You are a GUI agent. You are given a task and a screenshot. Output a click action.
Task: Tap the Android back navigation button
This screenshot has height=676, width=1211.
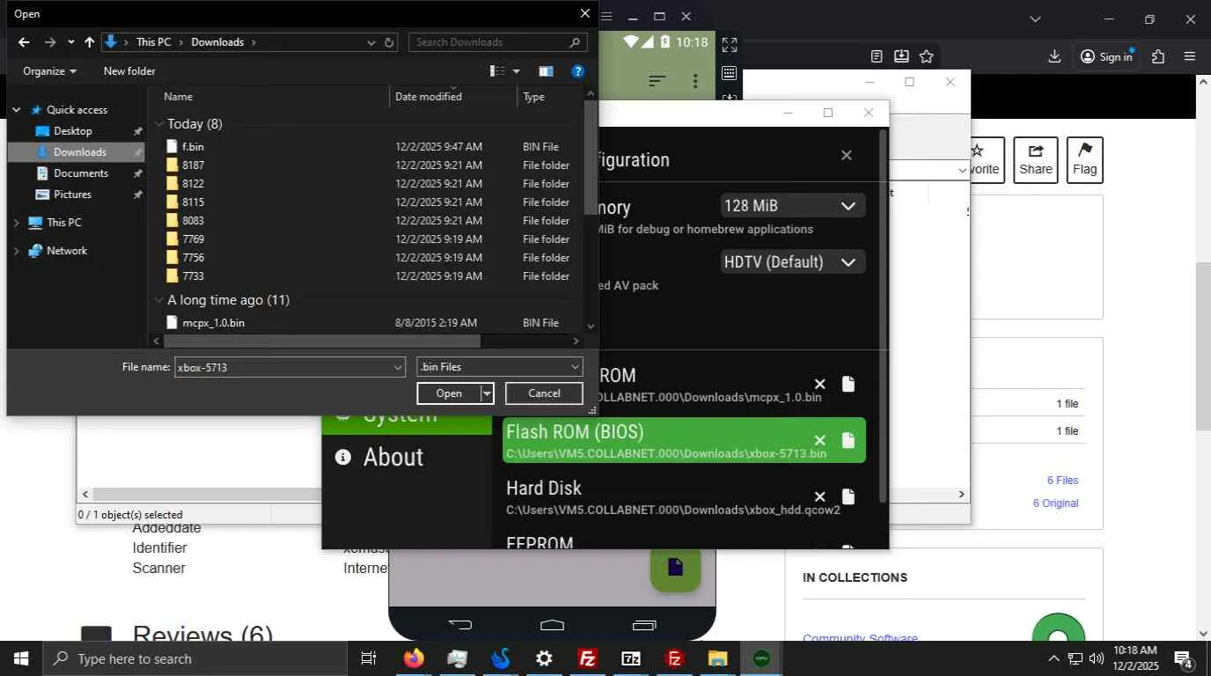(x=460, y=625)
